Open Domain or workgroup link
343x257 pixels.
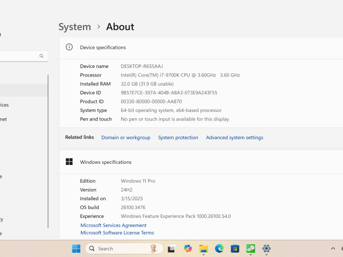coord(126,138)
